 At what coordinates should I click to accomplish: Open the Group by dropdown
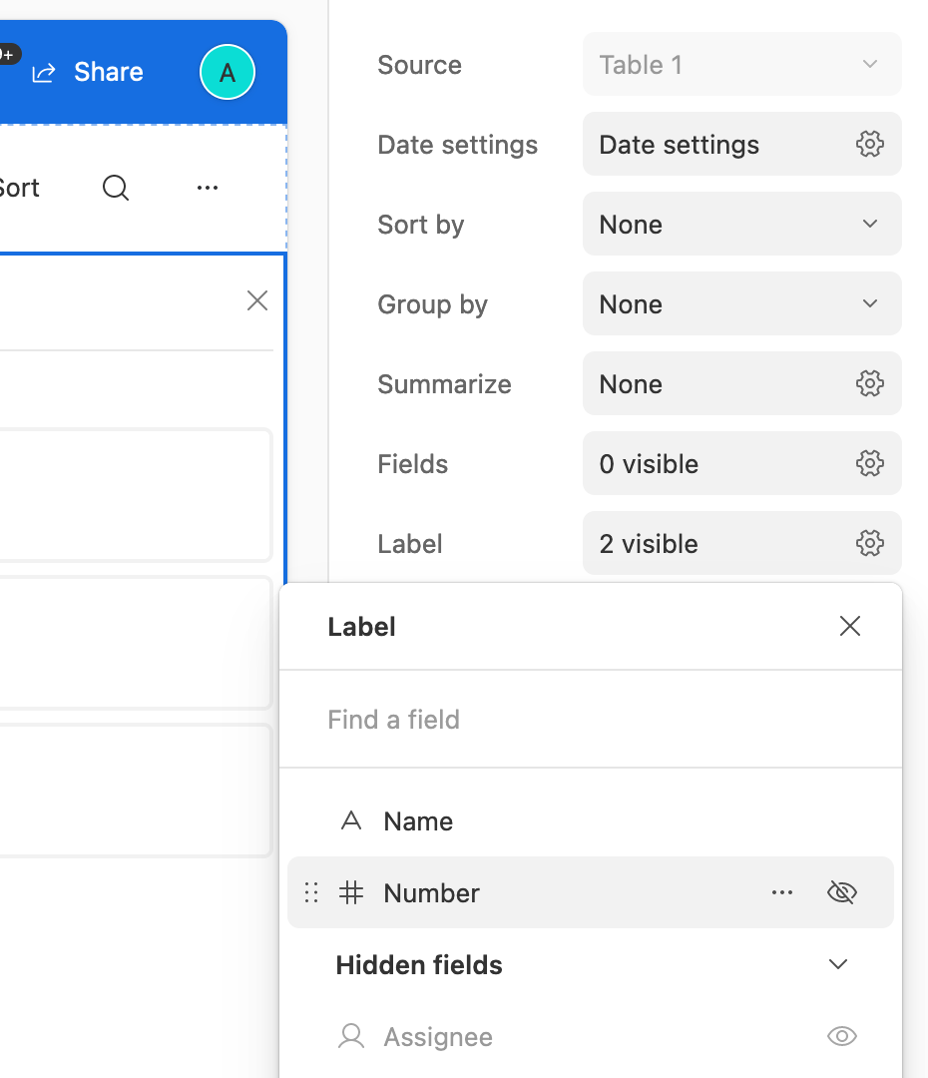[742, 303]
